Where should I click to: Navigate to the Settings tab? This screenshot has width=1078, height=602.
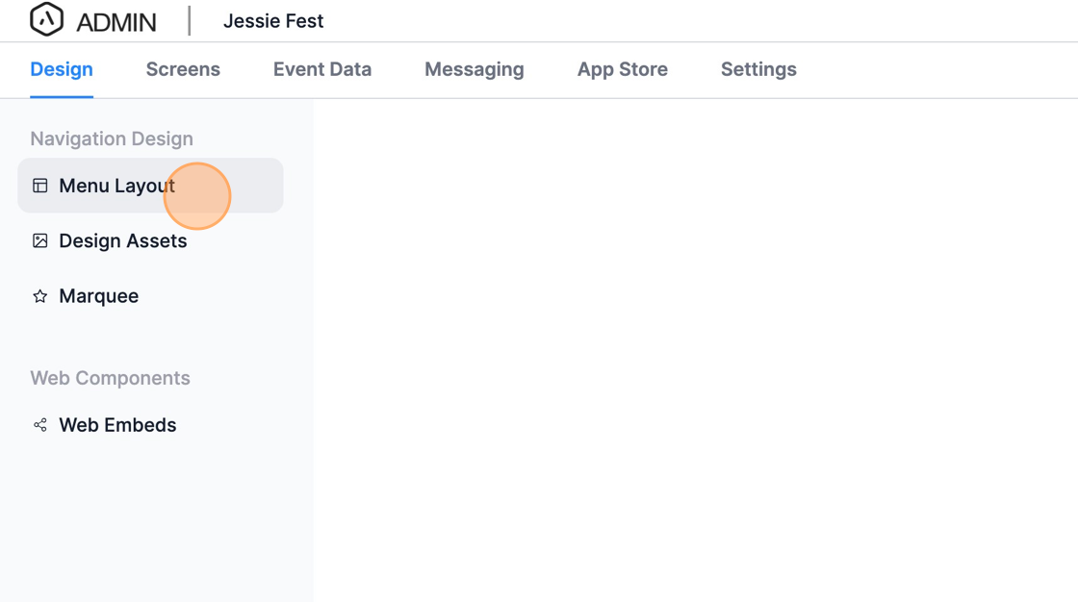(x=758, y=69)
